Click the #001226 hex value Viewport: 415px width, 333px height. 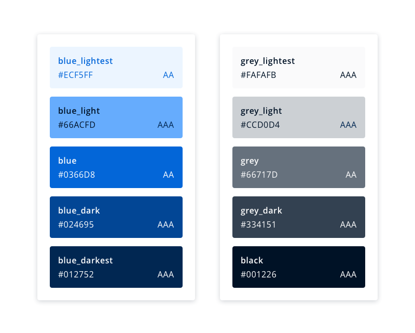pyautogui.click(x=258, y=275)
